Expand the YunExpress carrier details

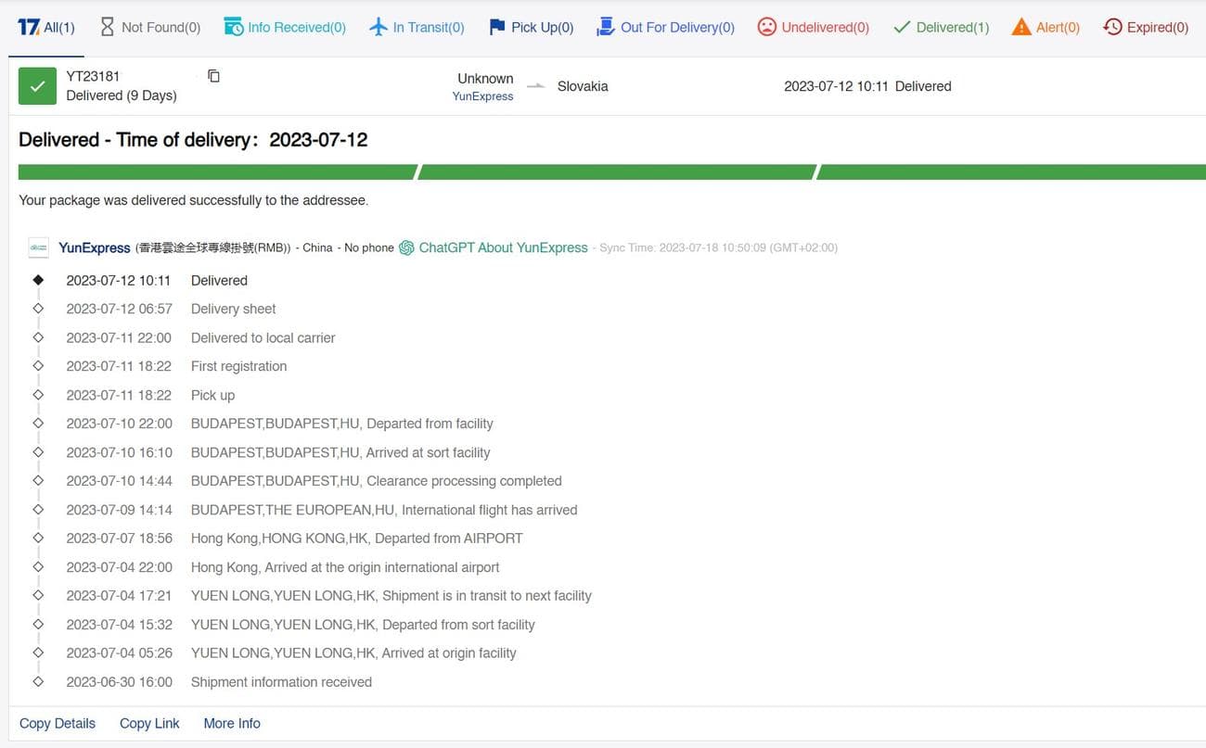[94, 247]
